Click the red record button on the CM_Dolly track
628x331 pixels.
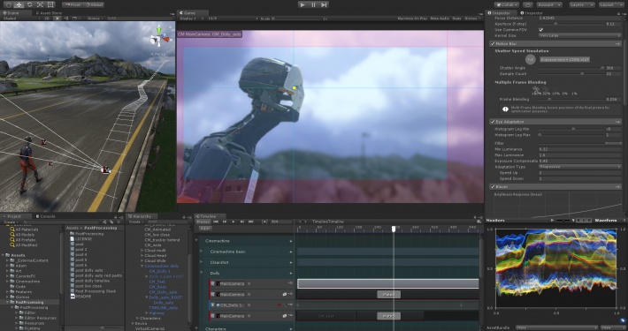pyautogui.click(x=279, y=305)
